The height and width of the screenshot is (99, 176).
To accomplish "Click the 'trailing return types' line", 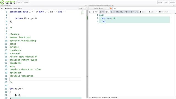I will [x=23, y=60].
